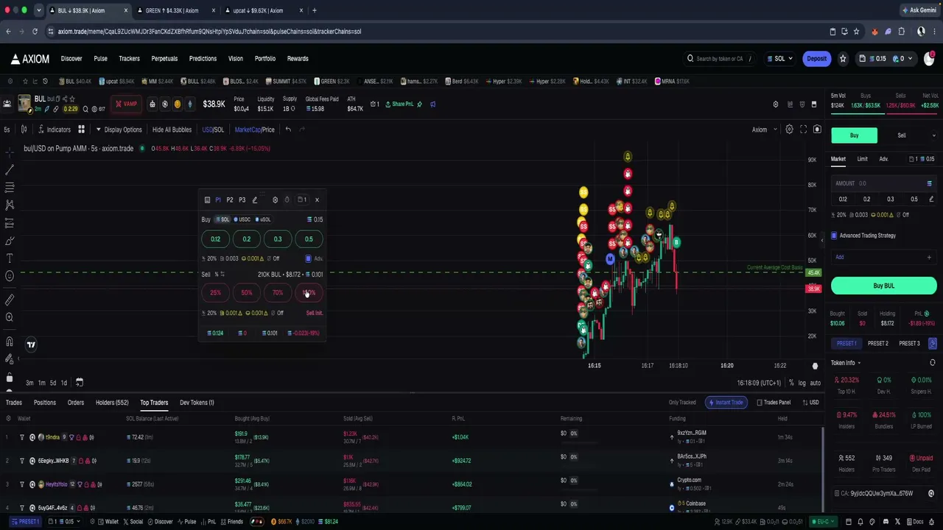The image size is (943, 530).
Task: Open chart settings gear
Action: point(789,130)
